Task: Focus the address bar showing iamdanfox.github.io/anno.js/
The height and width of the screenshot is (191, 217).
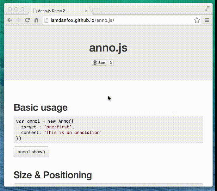Action: coord(120,20)
